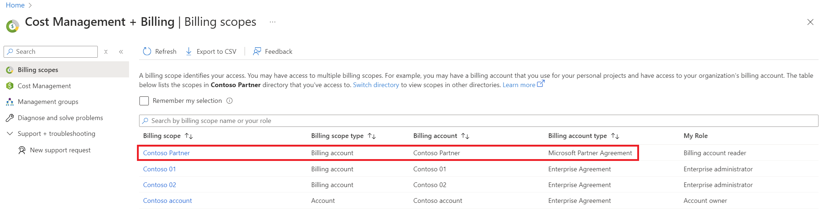Image resolution: width=822 pixels, height=210 pixels.
Task: Click the Switch directory link
Action: click(x=376, y=85)
